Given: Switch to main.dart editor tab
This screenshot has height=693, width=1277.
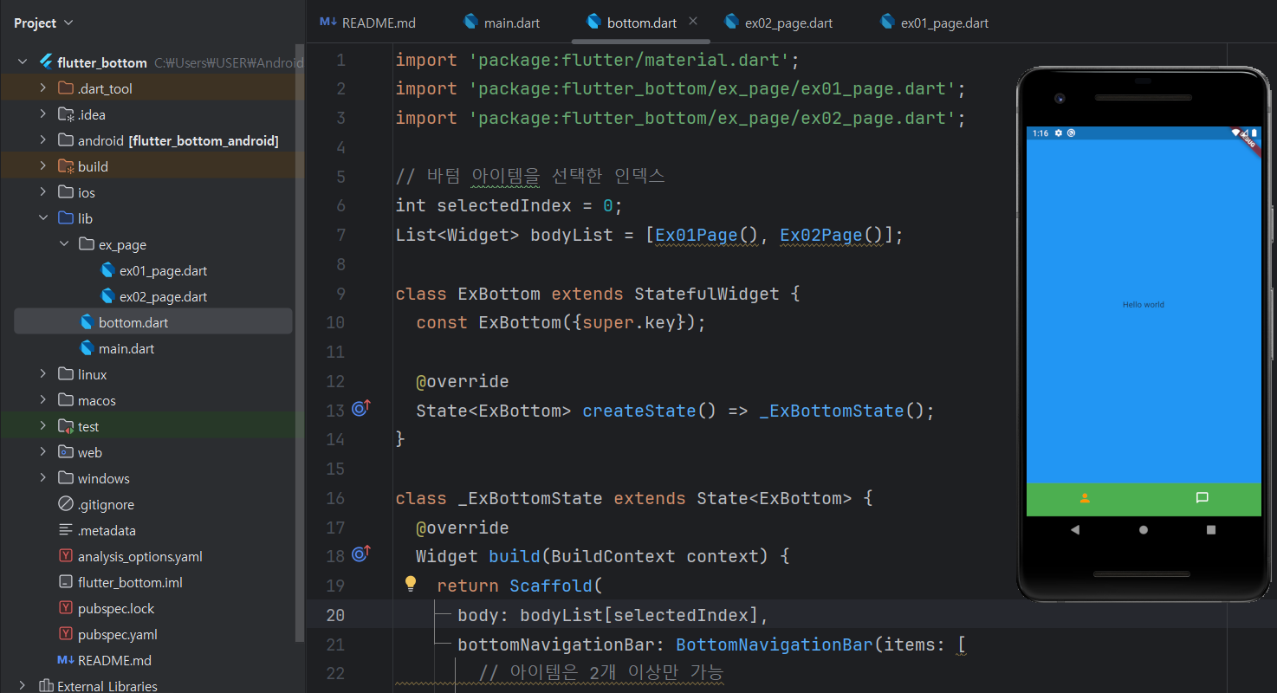Looking at the screenshot, I should (x=502, y=23).
